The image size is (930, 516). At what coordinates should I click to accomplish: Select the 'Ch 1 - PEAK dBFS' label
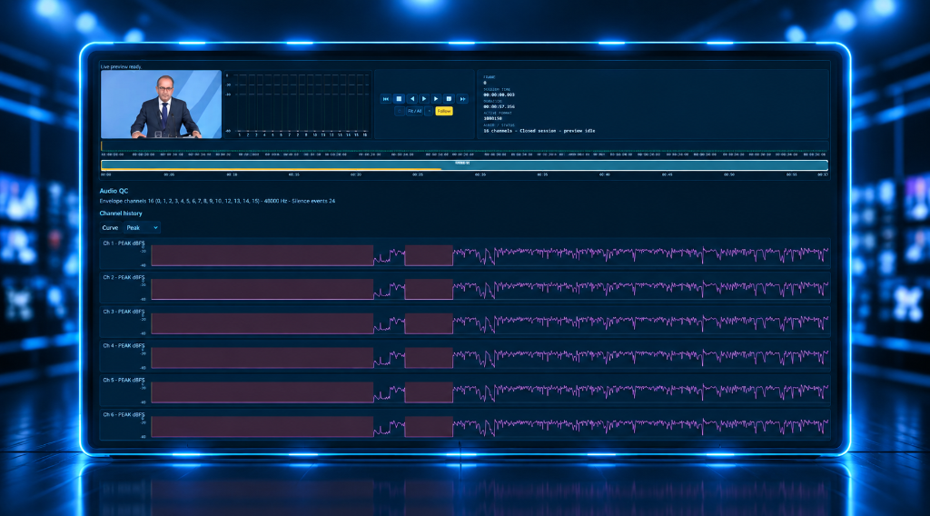[124, 243]
